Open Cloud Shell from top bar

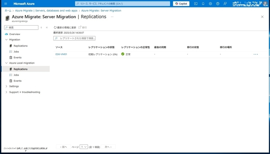click(196, 4)
